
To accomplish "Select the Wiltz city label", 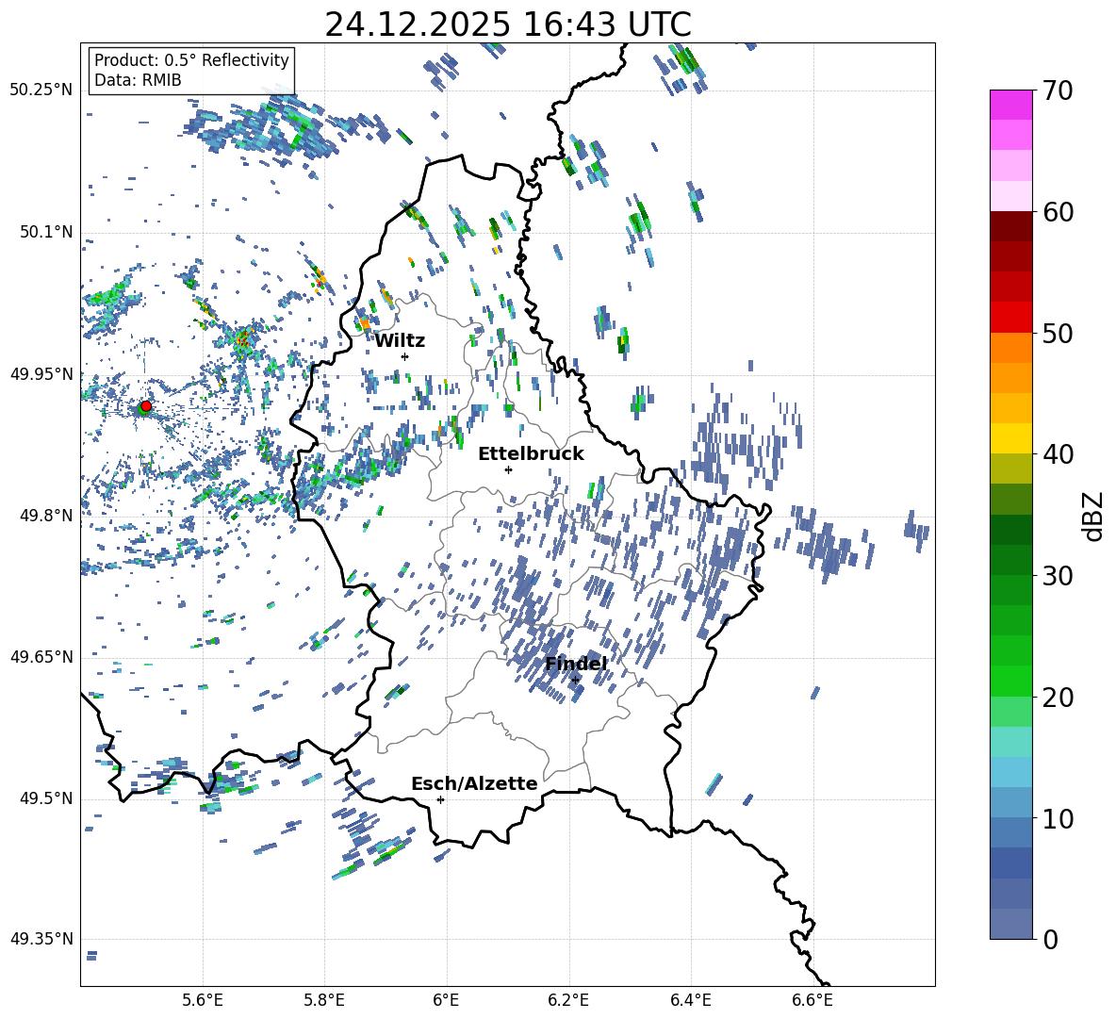I will (x=400, y=340).
